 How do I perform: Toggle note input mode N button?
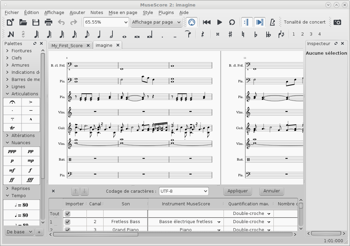[x=11, y=34]
